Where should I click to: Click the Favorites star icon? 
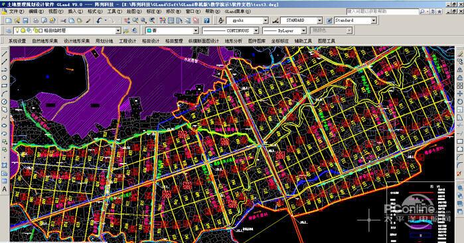coord(439,11)
